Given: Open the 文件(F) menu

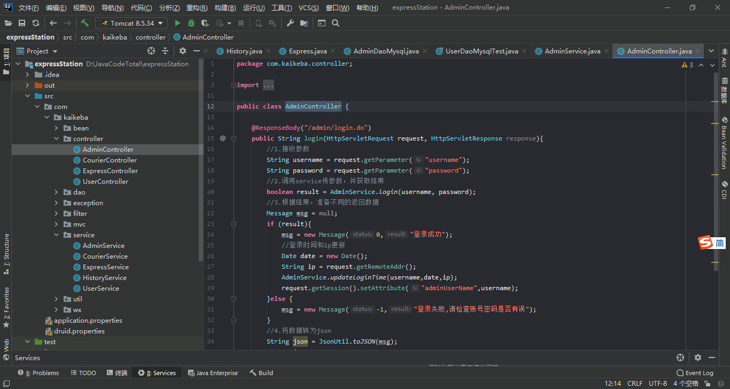Looking at the screenshot, I should [28, 8].
